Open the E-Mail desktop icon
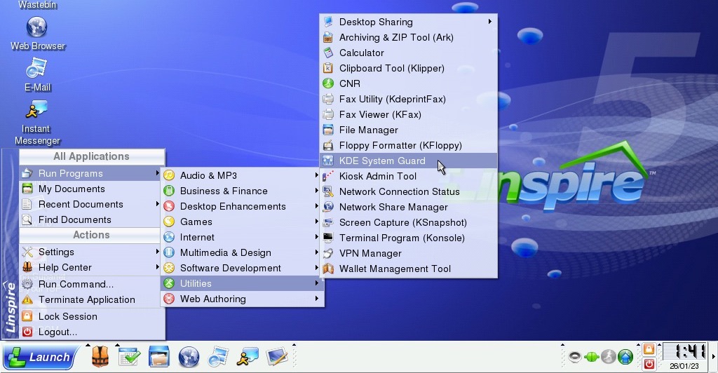The height and width of the screenshot is (373, 718). tap(36, 69)
